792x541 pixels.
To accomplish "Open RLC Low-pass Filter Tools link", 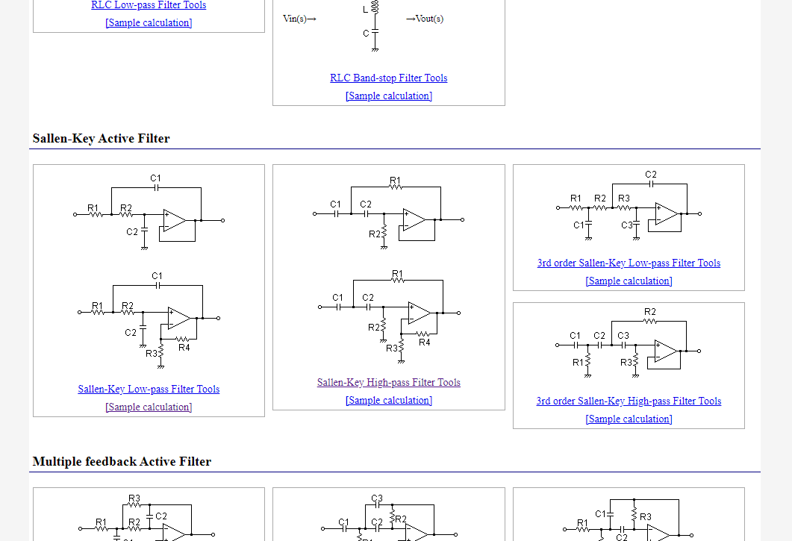I will (149, 5).
